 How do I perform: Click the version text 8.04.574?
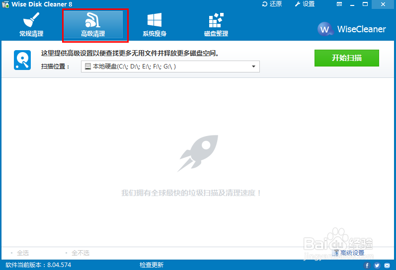point(59,265)
